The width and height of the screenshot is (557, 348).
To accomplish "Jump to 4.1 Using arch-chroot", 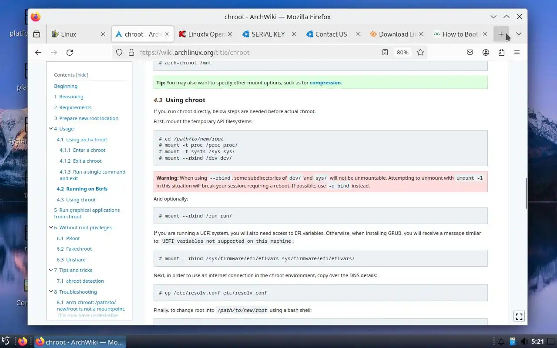I will point(82,140).
